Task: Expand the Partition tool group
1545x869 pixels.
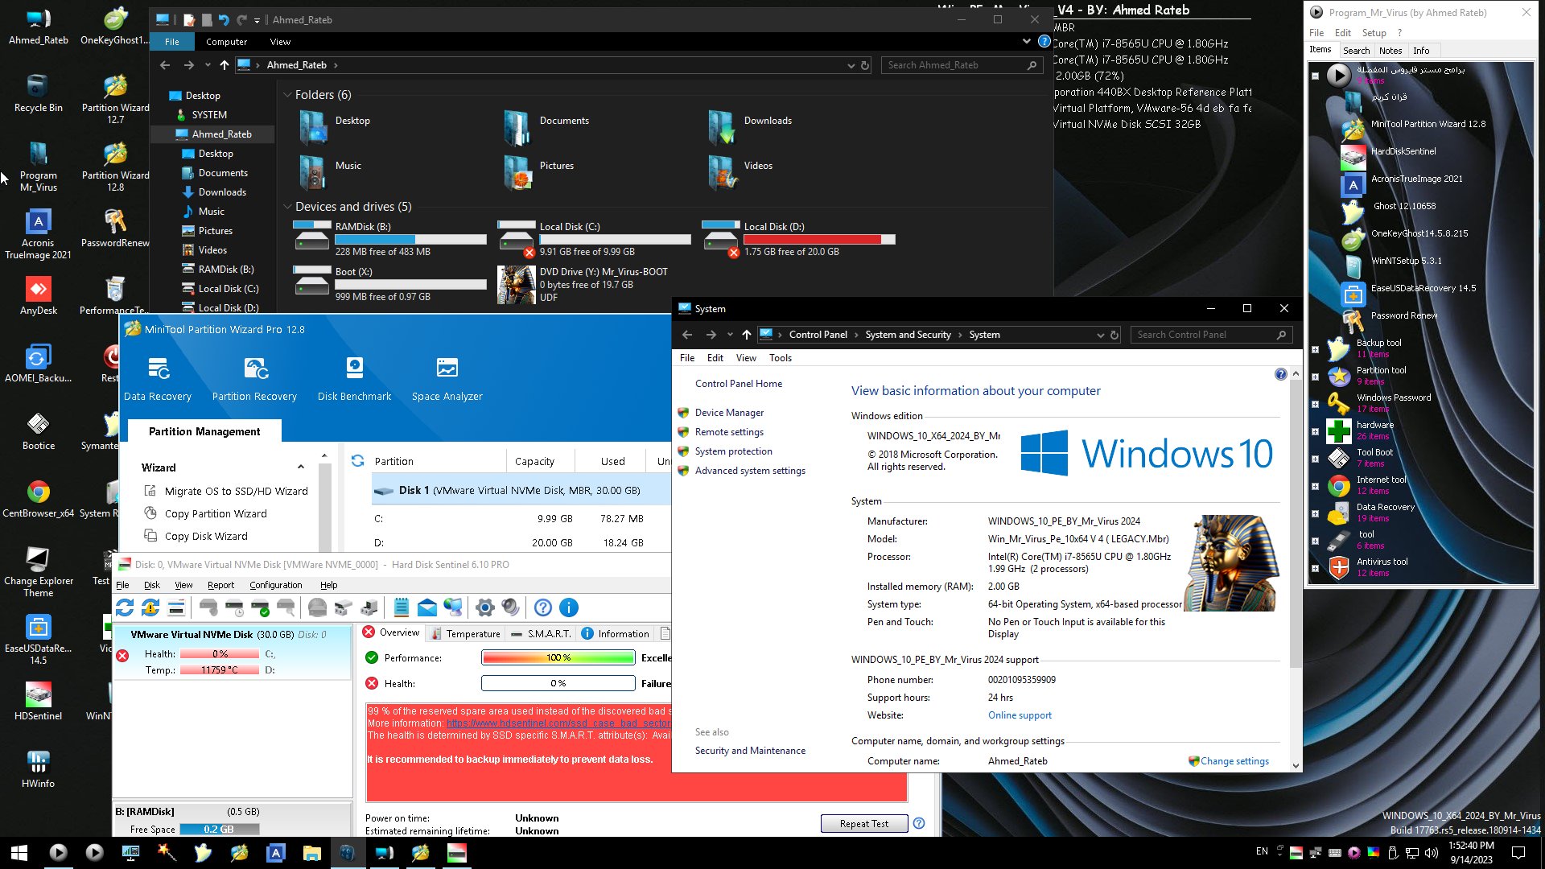Action: pyautogui.click(x=1315, y=377)
